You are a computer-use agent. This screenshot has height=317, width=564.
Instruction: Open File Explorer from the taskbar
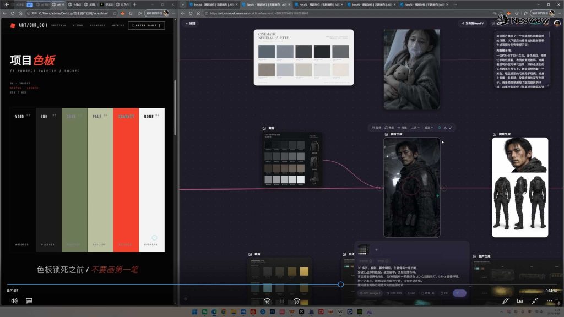coord(234,311)
